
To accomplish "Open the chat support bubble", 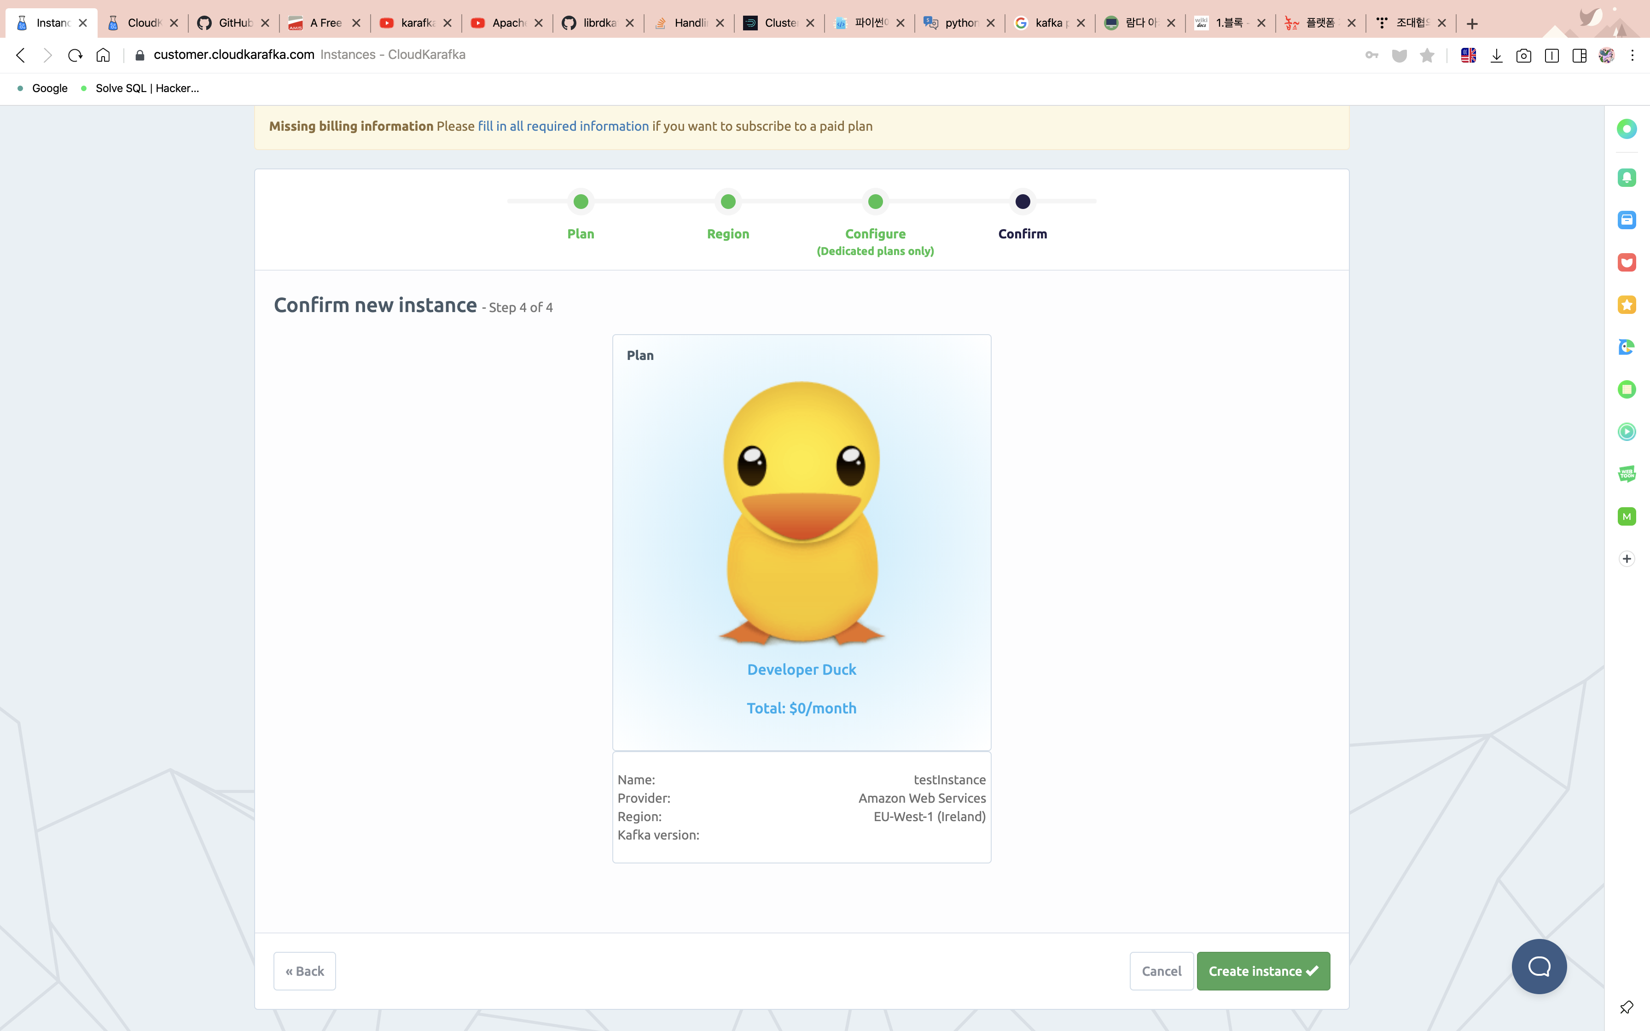I will (x=1538, y=966).
